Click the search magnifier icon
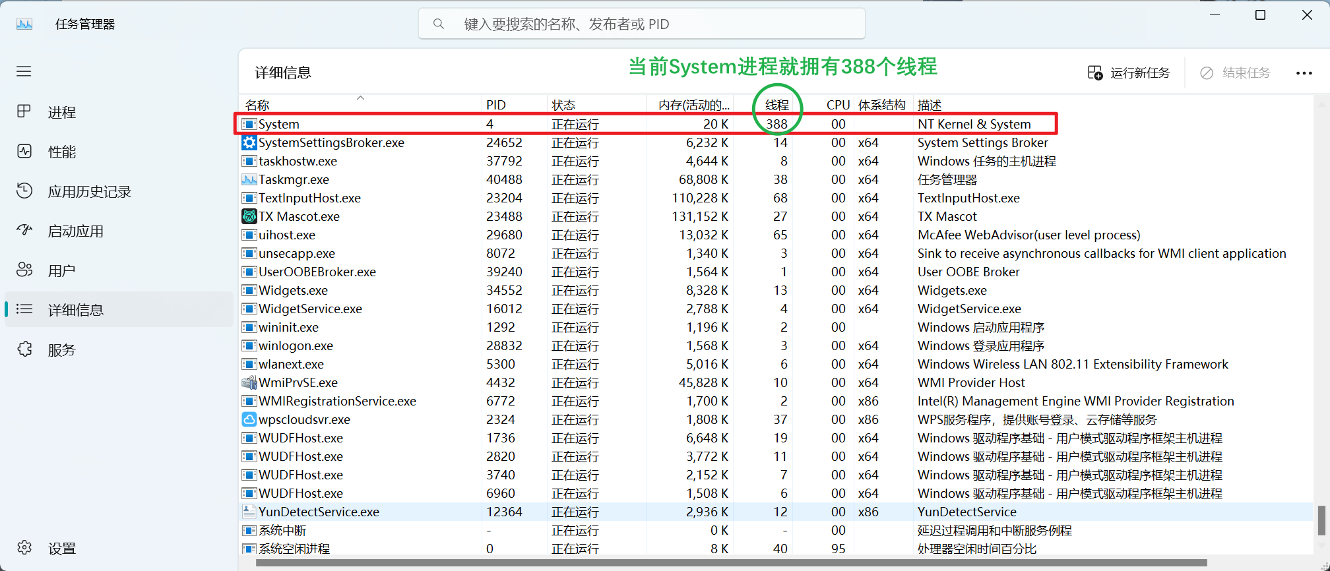Image resolution: width=1330 pixels, height=571 pixels. pyautogui.click(x=439, y=24)
